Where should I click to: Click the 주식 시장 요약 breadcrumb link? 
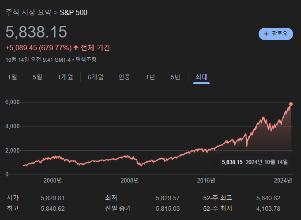28,12
